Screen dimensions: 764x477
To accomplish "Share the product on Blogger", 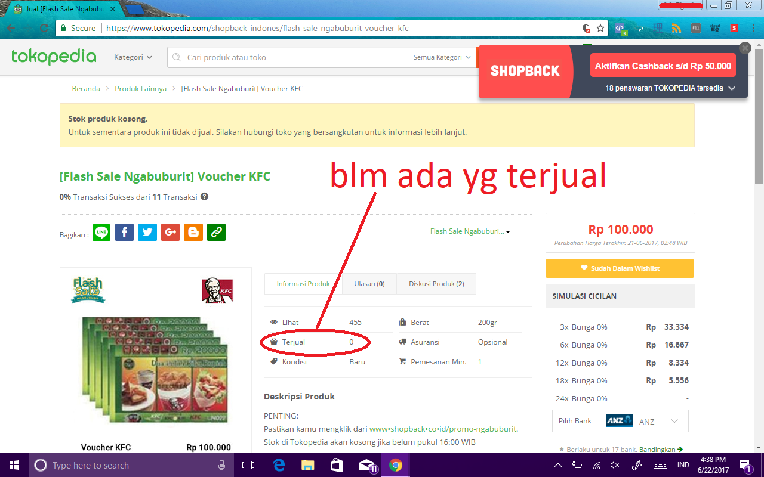I will click(193, 233).
